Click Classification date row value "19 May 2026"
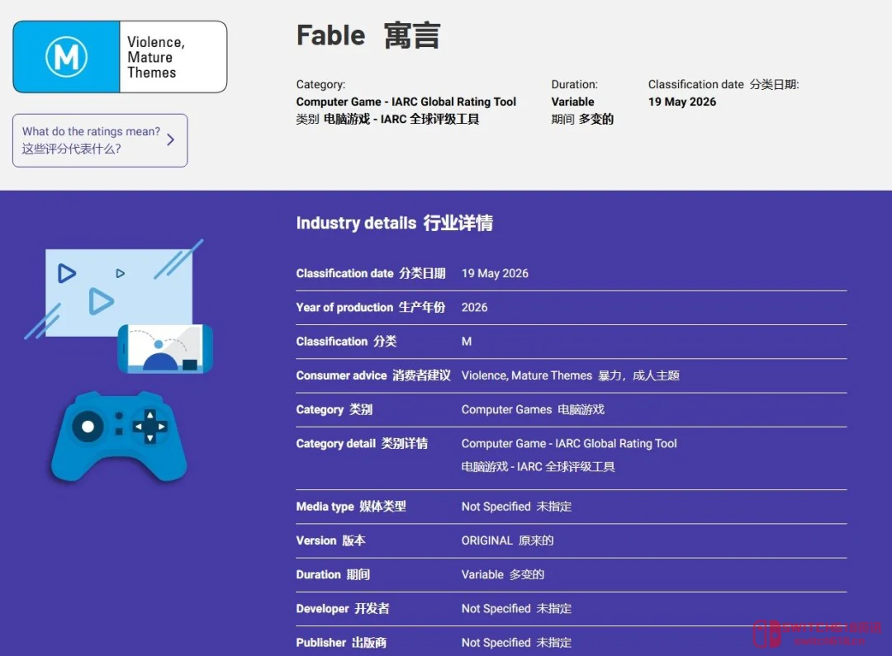 [x=495, y=273]
